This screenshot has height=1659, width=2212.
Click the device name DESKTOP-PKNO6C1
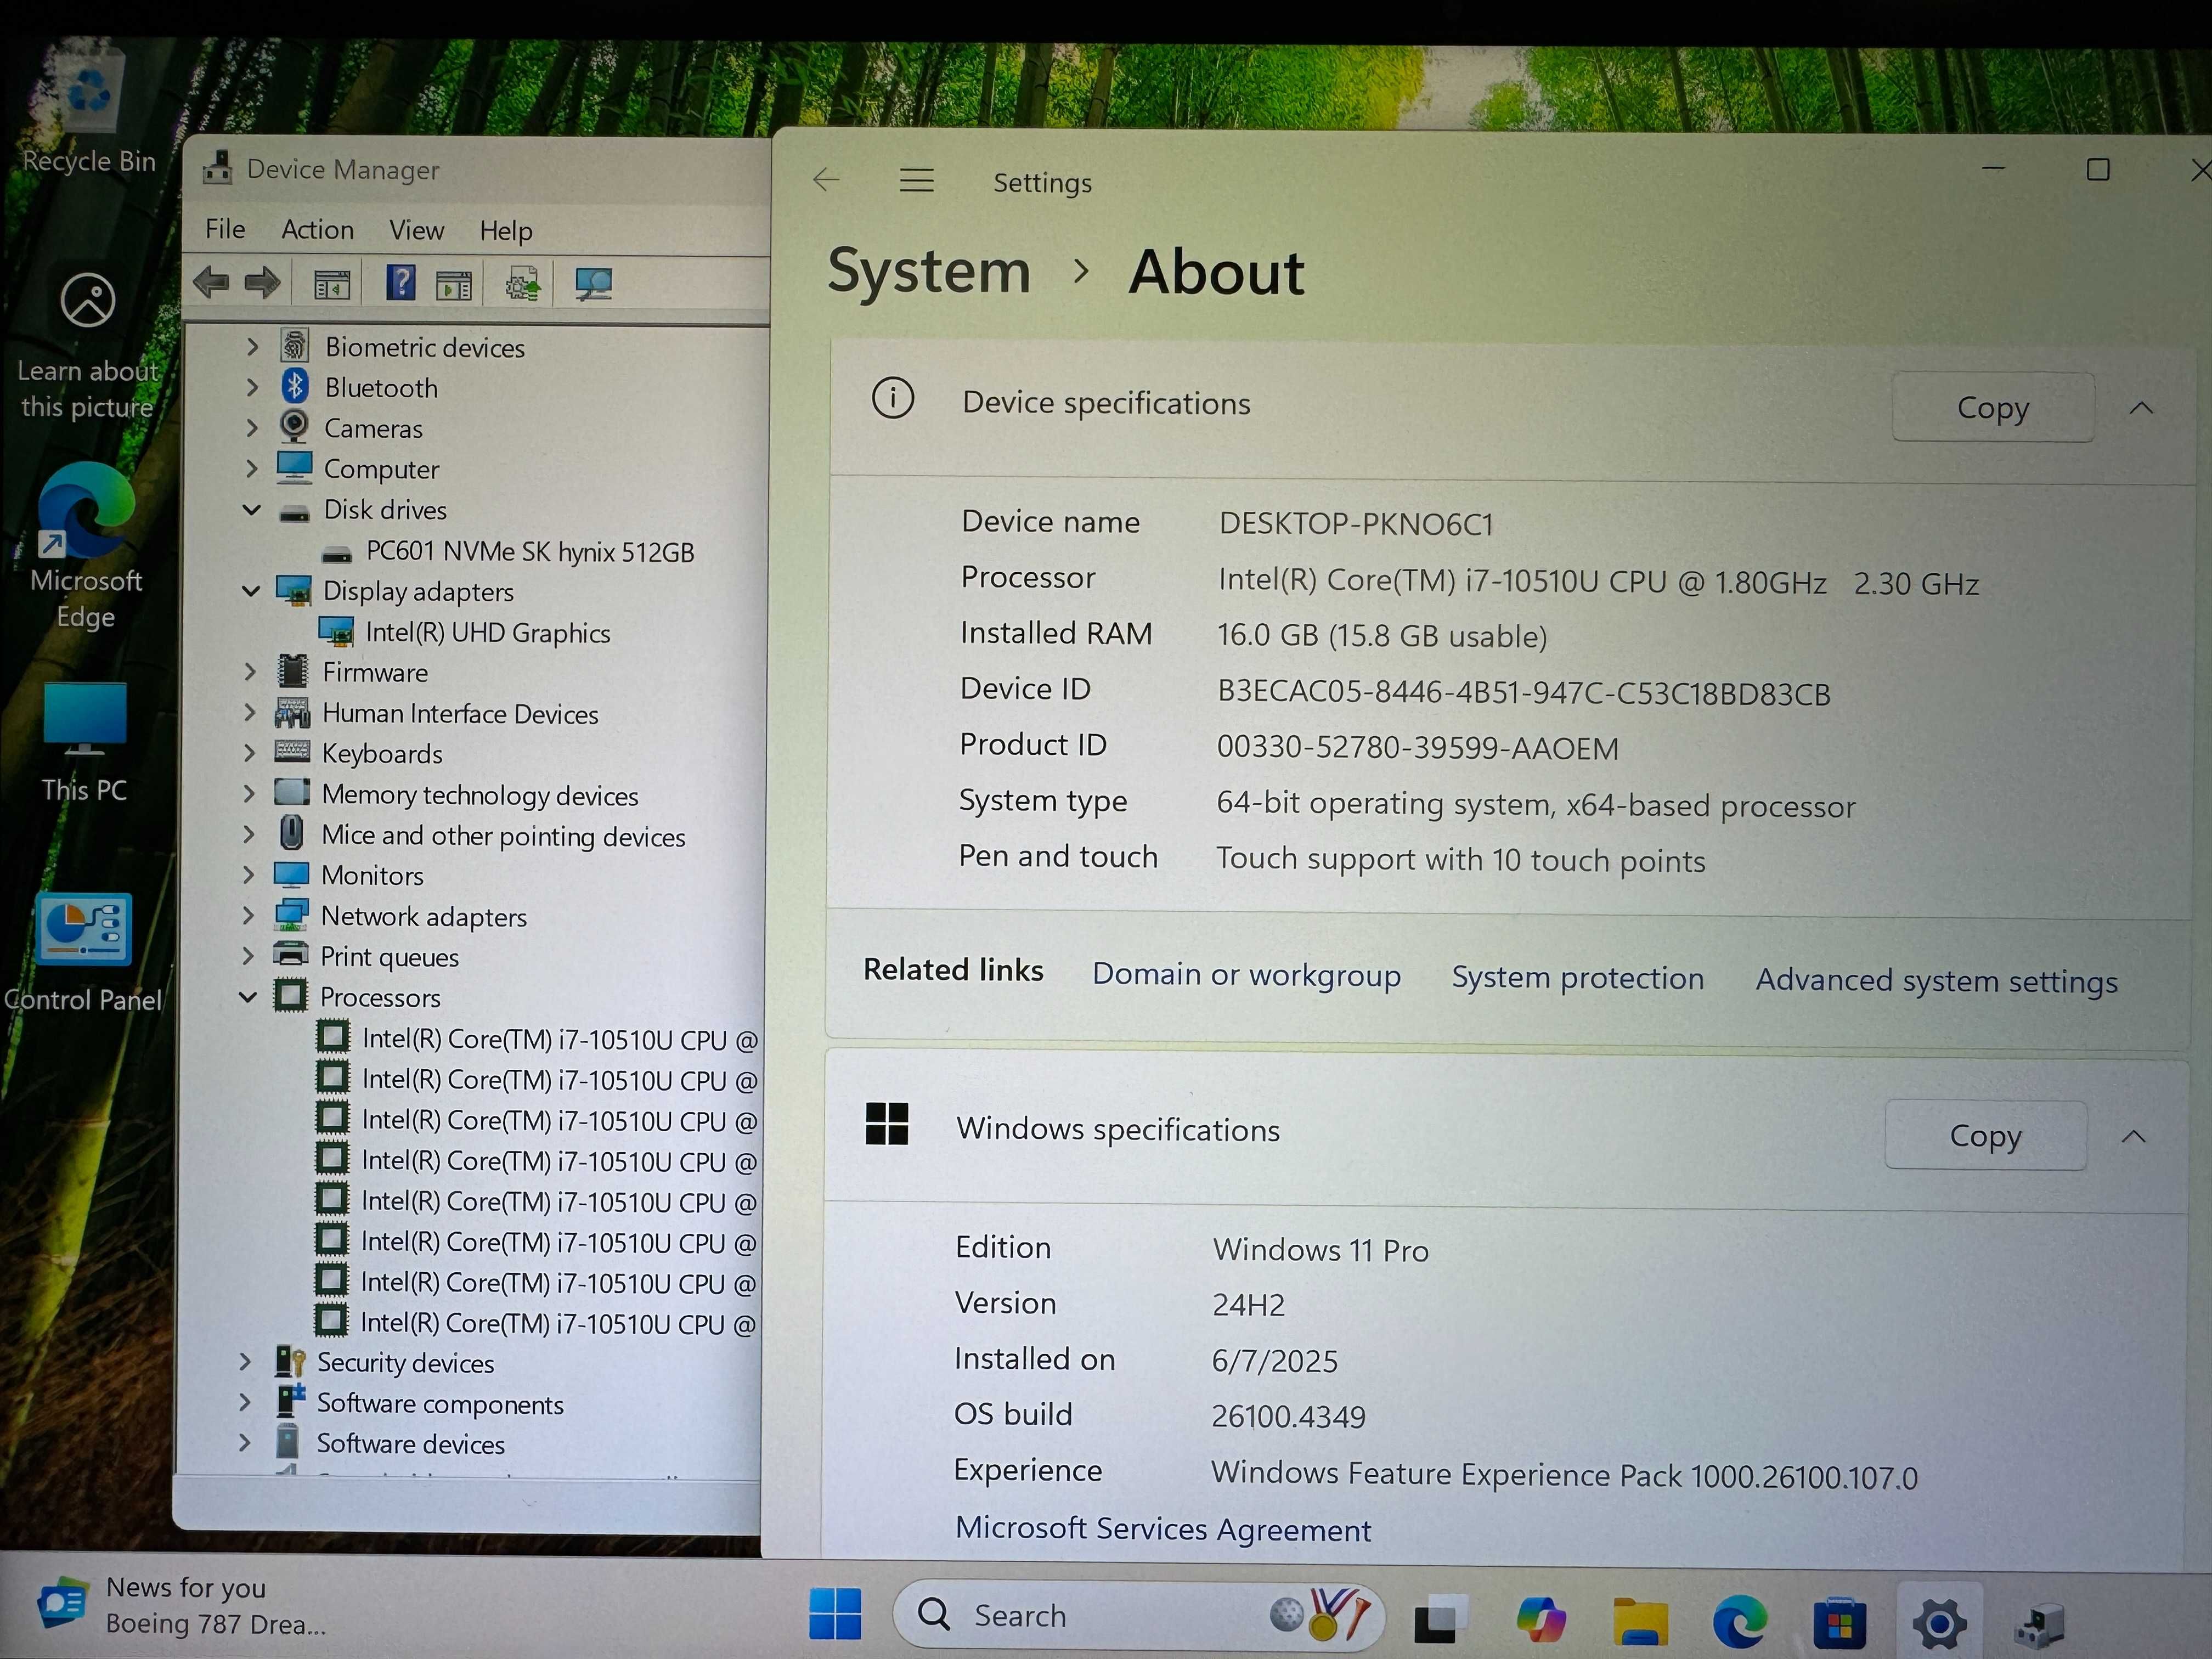pyautogui.click(x=1356, y=524)
